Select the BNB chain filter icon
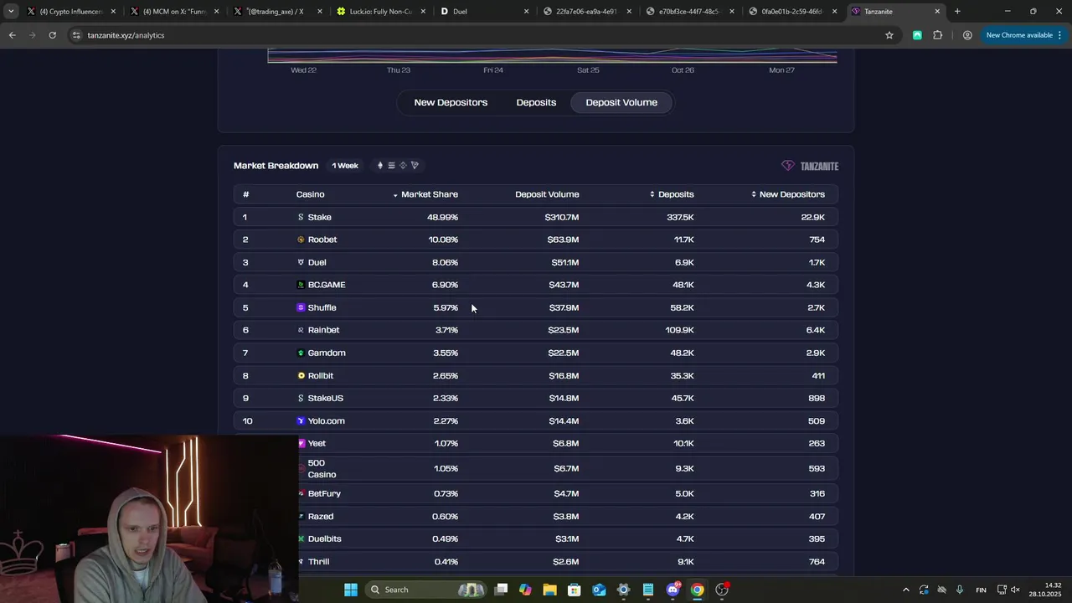 pyautogui.click(x=403, y=166)
